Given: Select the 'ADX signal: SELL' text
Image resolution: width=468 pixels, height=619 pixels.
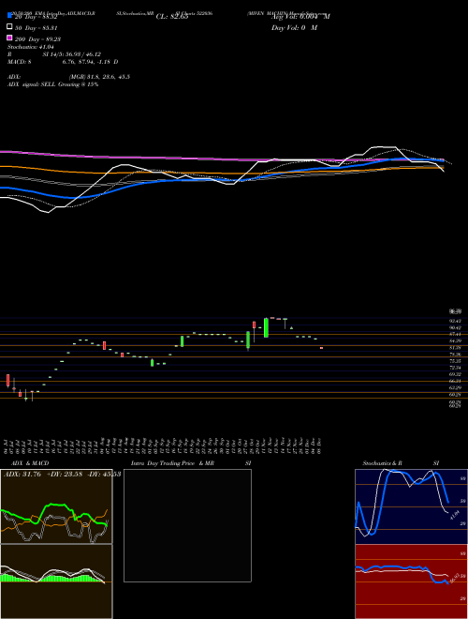Looking at the screenshot, I should (x=32, y=84).
